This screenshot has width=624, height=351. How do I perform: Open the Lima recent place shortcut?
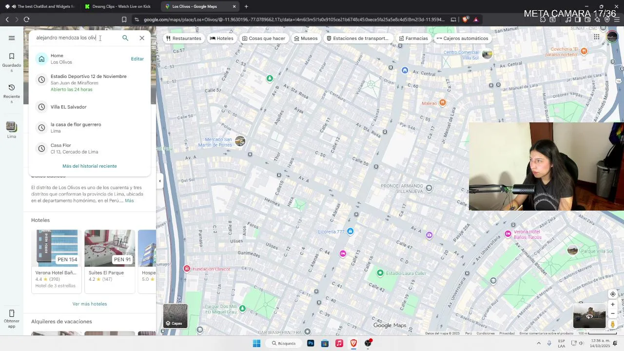click(x=11, y=130)
